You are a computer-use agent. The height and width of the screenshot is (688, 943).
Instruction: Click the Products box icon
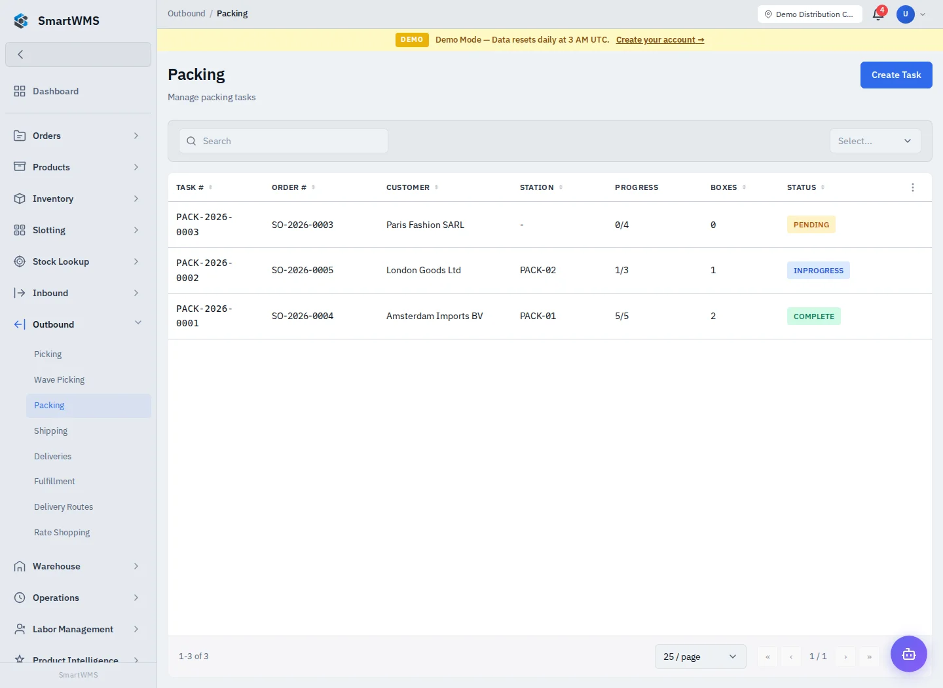pos(20,167)
